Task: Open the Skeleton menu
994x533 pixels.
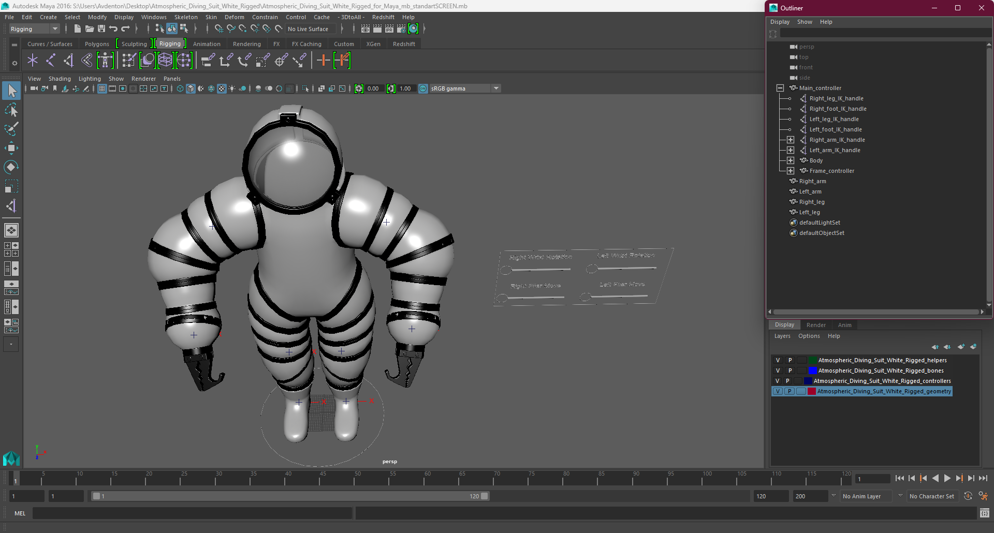Action: 185,17
